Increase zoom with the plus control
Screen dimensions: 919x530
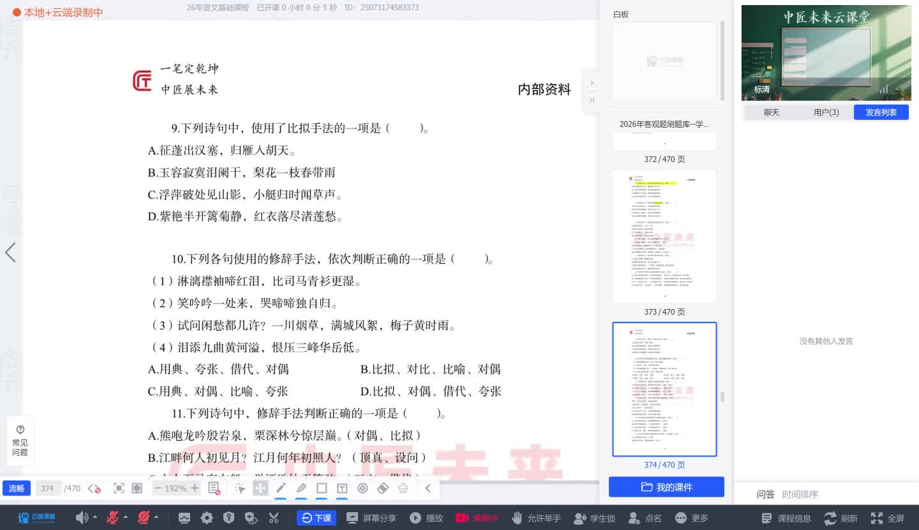195,488
